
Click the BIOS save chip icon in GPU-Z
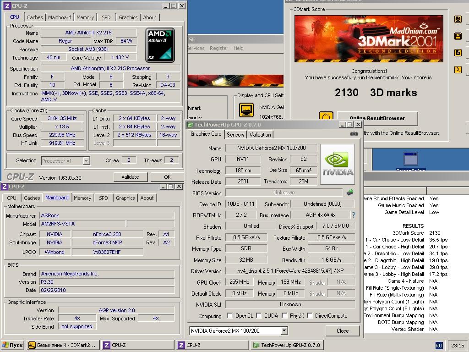(349, 192)
